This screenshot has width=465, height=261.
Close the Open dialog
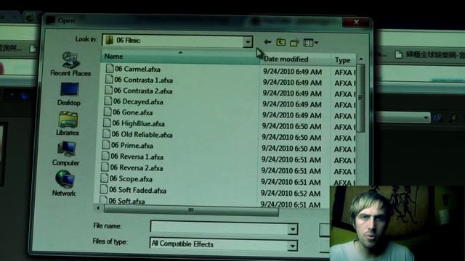(356, 22)
